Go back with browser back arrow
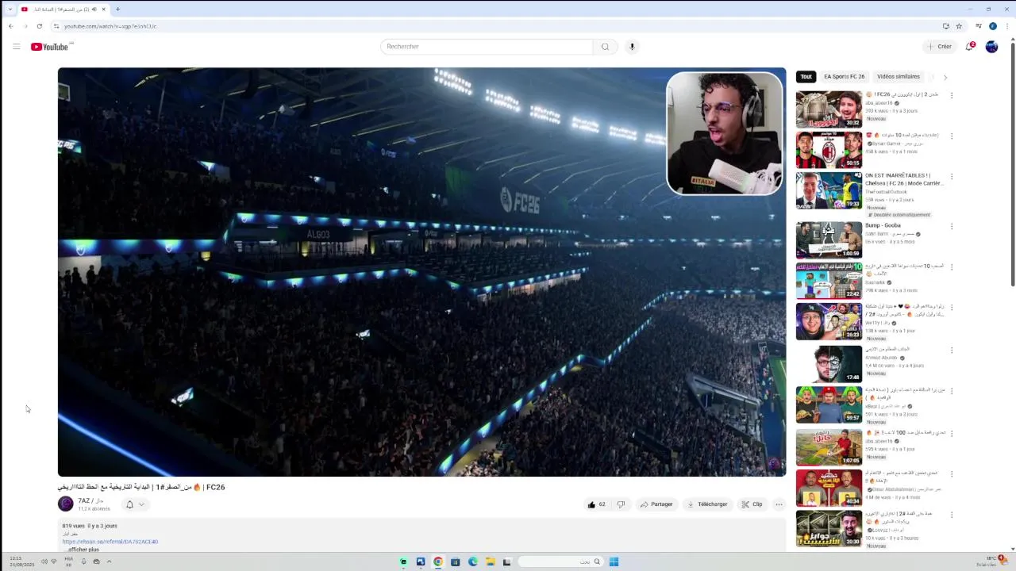 coord(10,26)
